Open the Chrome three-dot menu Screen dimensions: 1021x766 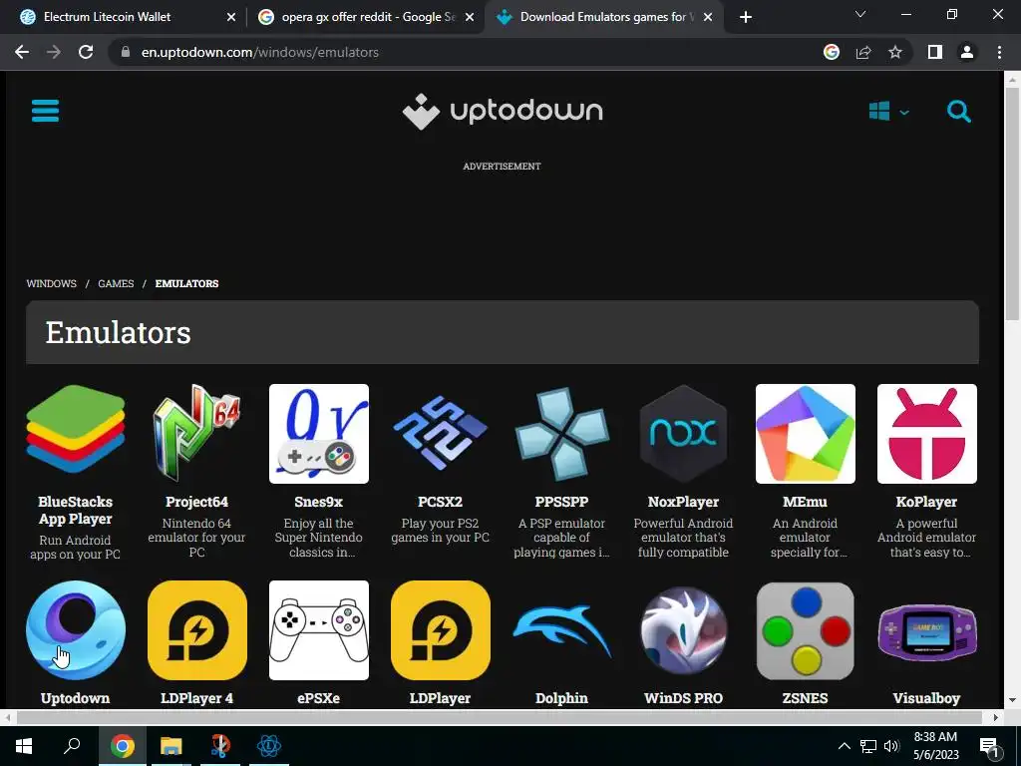tap(999, 52)
